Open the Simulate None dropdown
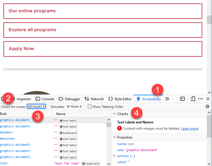The image size is (212, 166). pos(74,106)
